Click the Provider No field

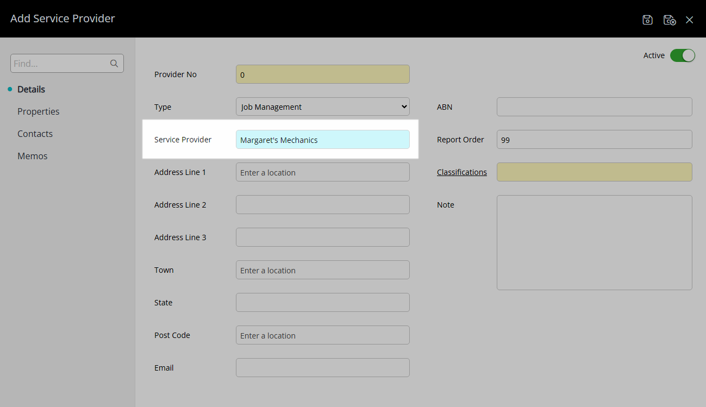(x=323, y=74)
